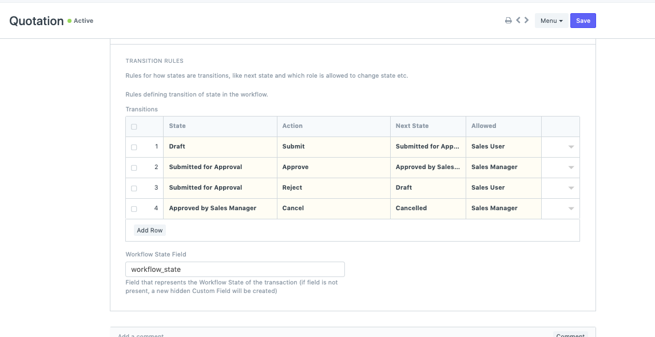Viewport: 655px width, 337px height.
Task: Click the Workflow State Field input
Action: (235, 269)
